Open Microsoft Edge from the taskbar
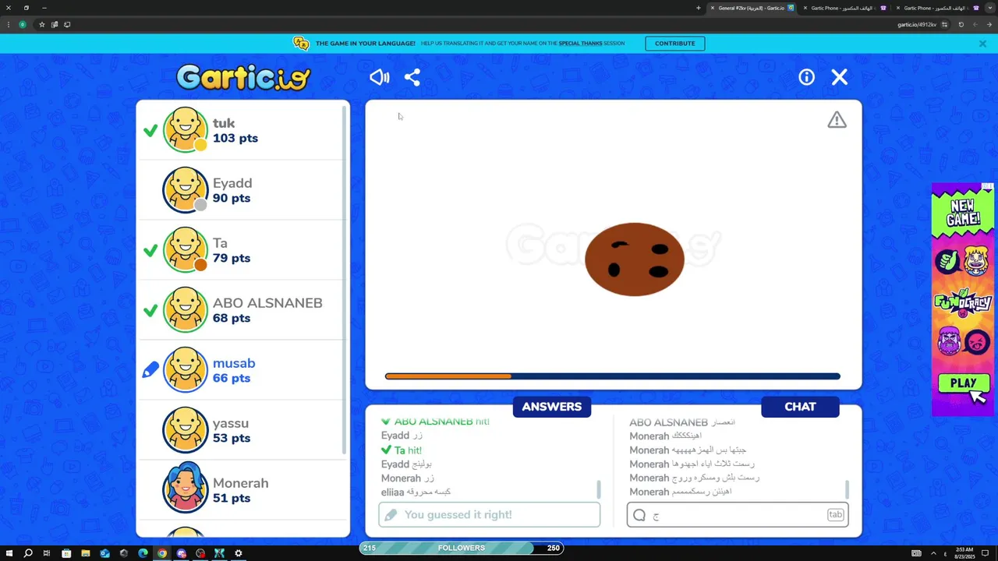 (x=143, y=553)
